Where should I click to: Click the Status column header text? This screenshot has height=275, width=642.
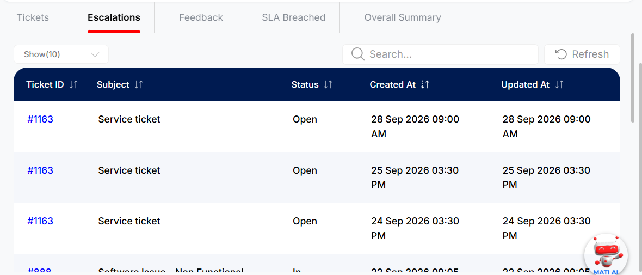pos(305,84)
